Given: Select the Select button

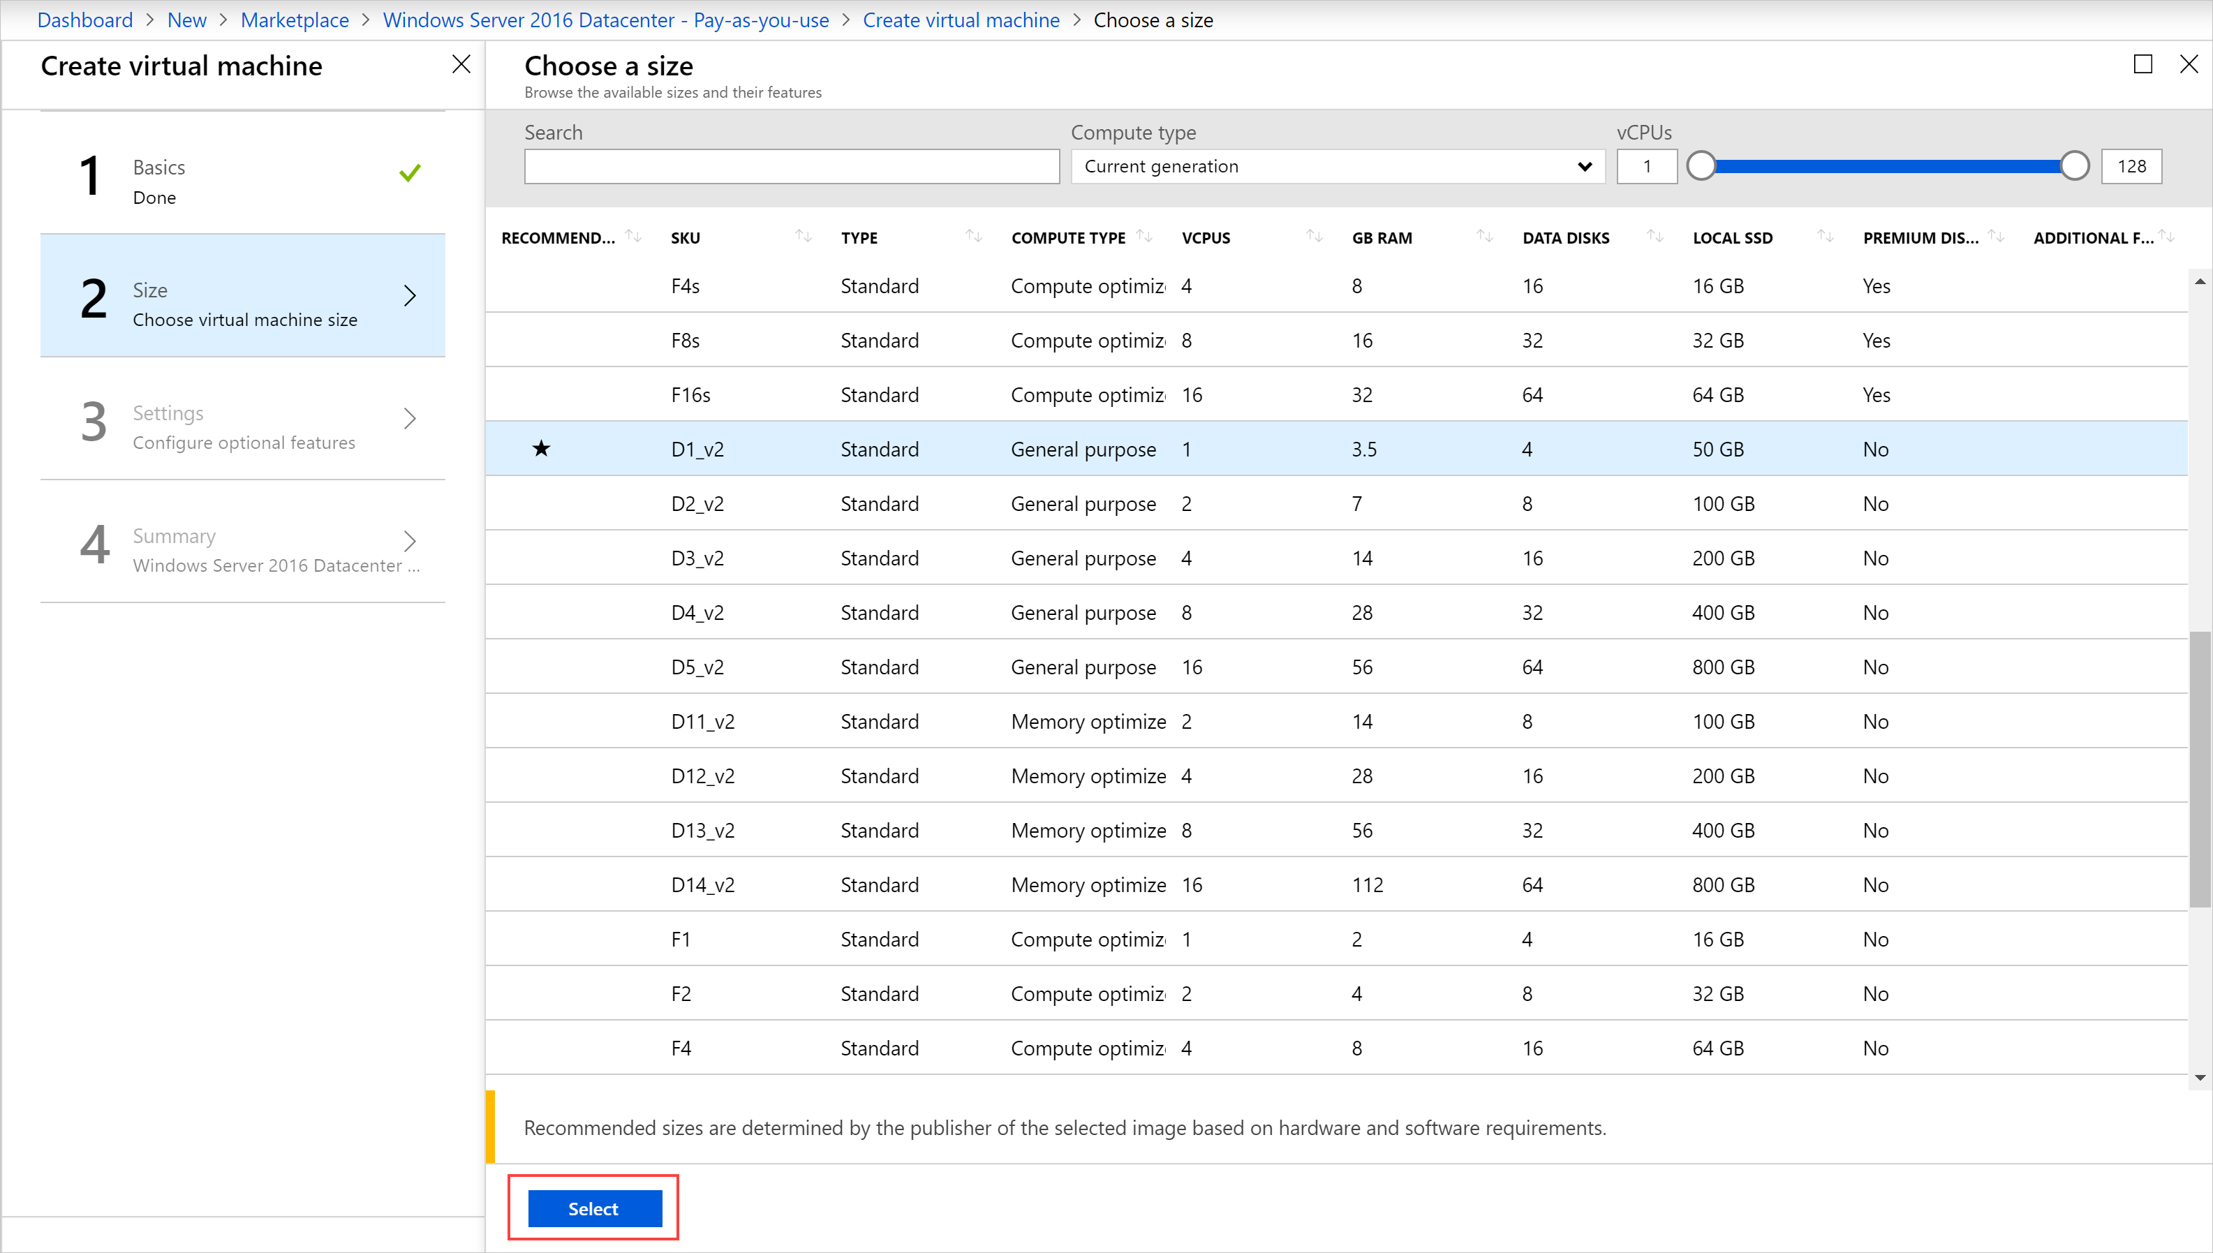Looking at the screenshot, I should click(591, 1209).
